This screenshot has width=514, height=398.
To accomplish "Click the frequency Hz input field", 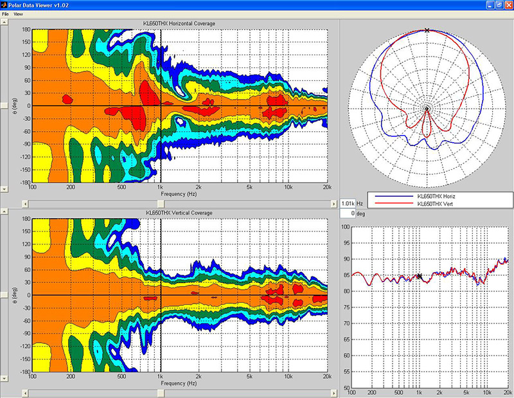I will coord(347,203).
